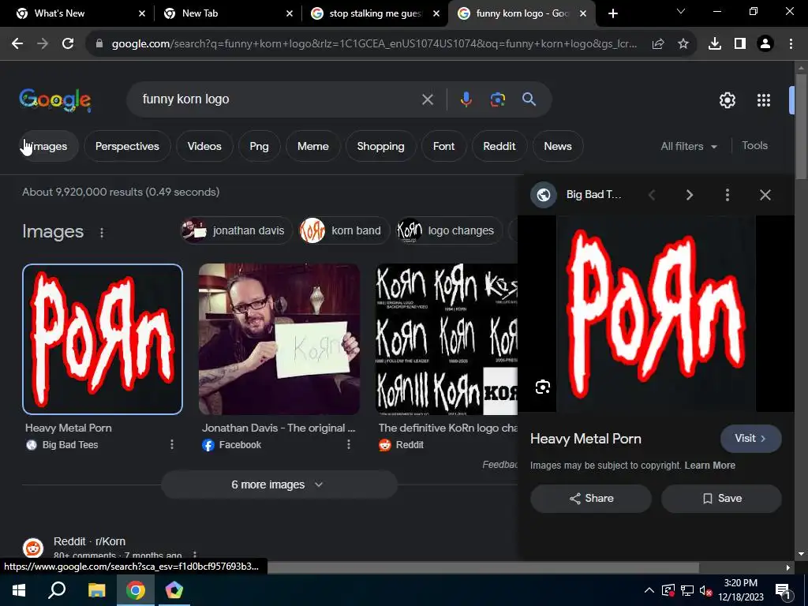Go to next image in preview panel
The image size is (808, 606).
[x=690, y=195]
